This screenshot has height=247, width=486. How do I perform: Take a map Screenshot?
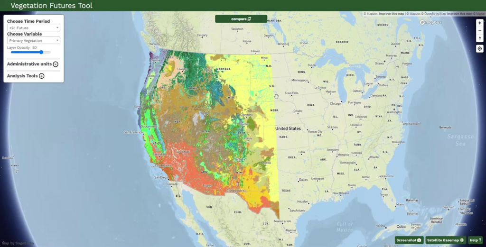409,240
